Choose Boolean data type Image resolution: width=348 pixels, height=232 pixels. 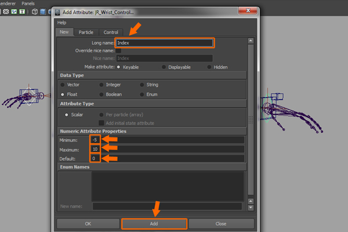coord(101,95)
